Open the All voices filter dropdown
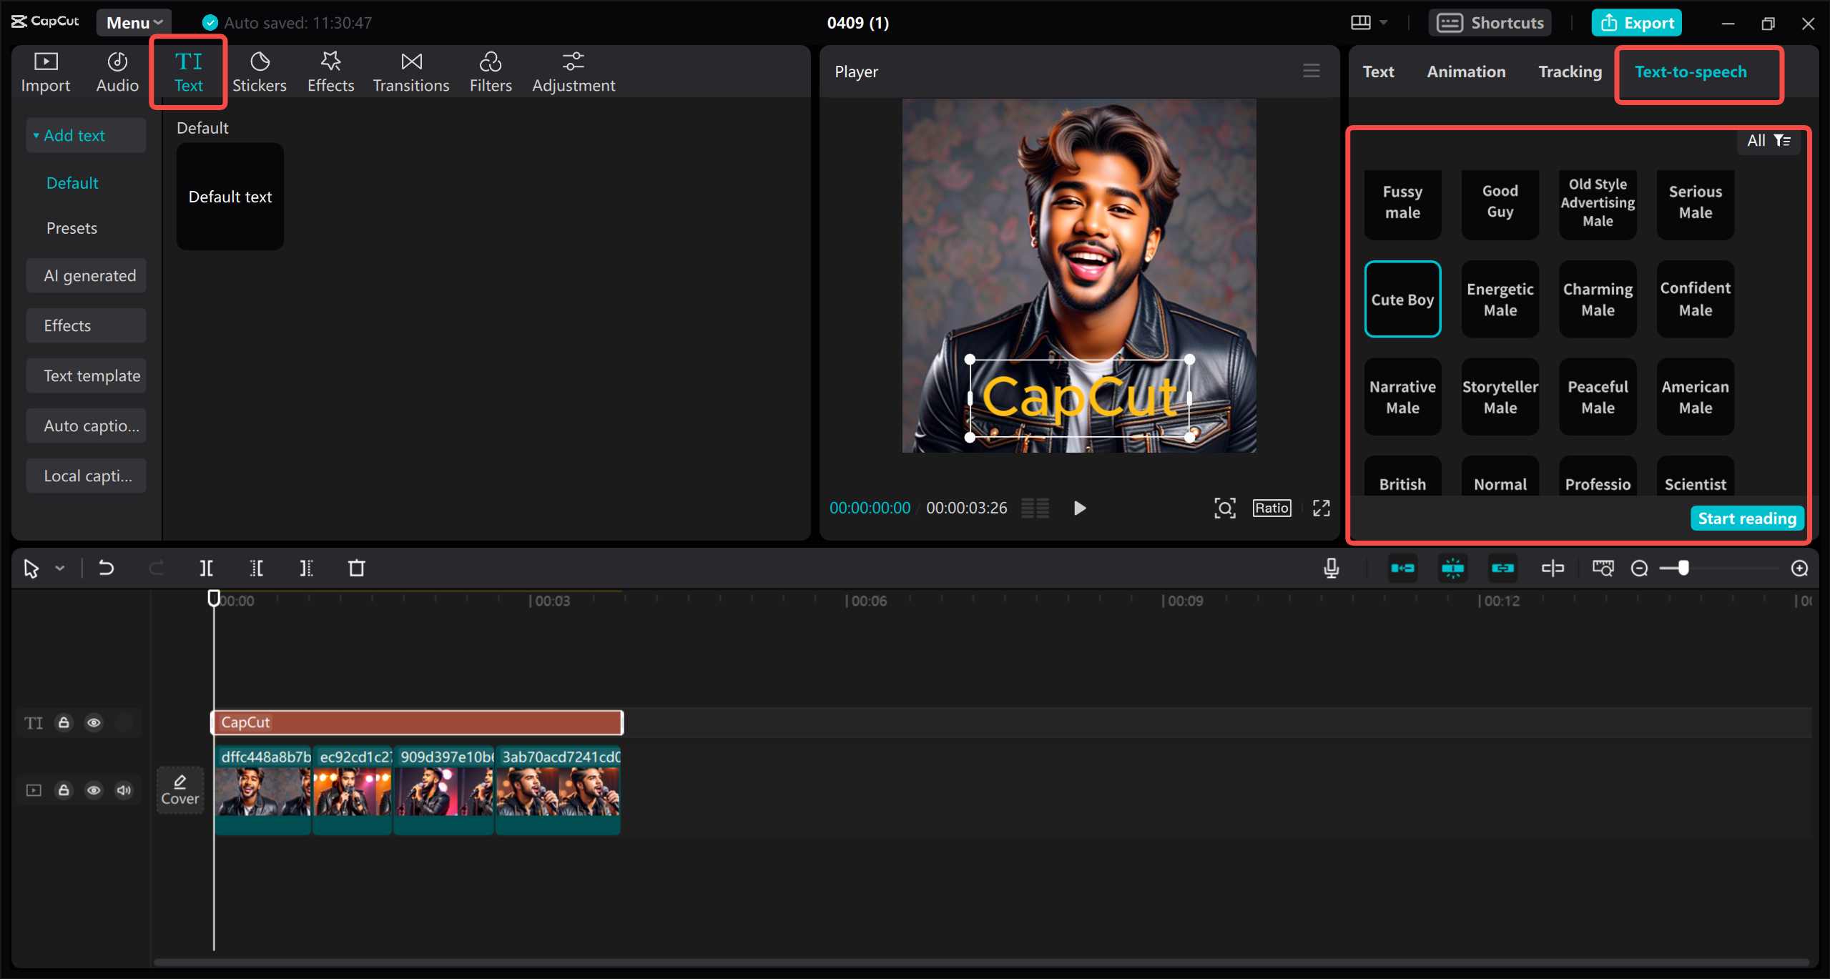The height and width of the screenshot is (979, 1830). click(1768, 141)
